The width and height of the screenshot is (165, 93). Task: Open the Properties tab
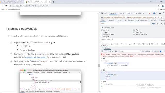153,20
